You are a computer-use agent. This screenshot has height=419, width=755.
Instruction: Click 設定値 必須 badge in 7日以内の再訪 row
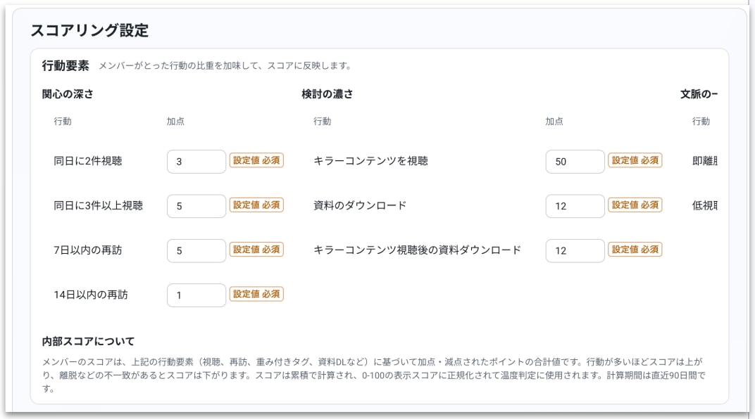point(256,250)
